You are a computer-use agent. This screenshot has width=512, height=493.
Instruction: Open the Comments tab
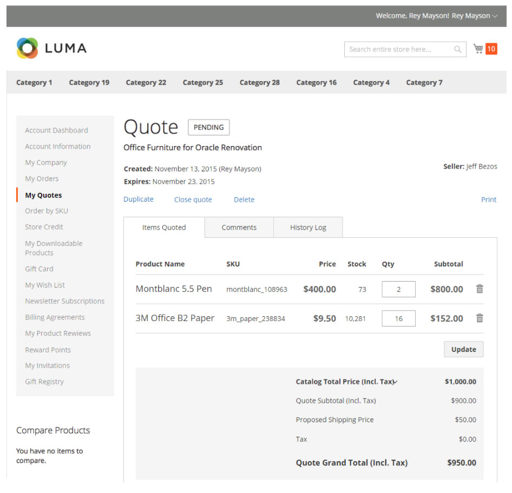(x=239, y=227)
